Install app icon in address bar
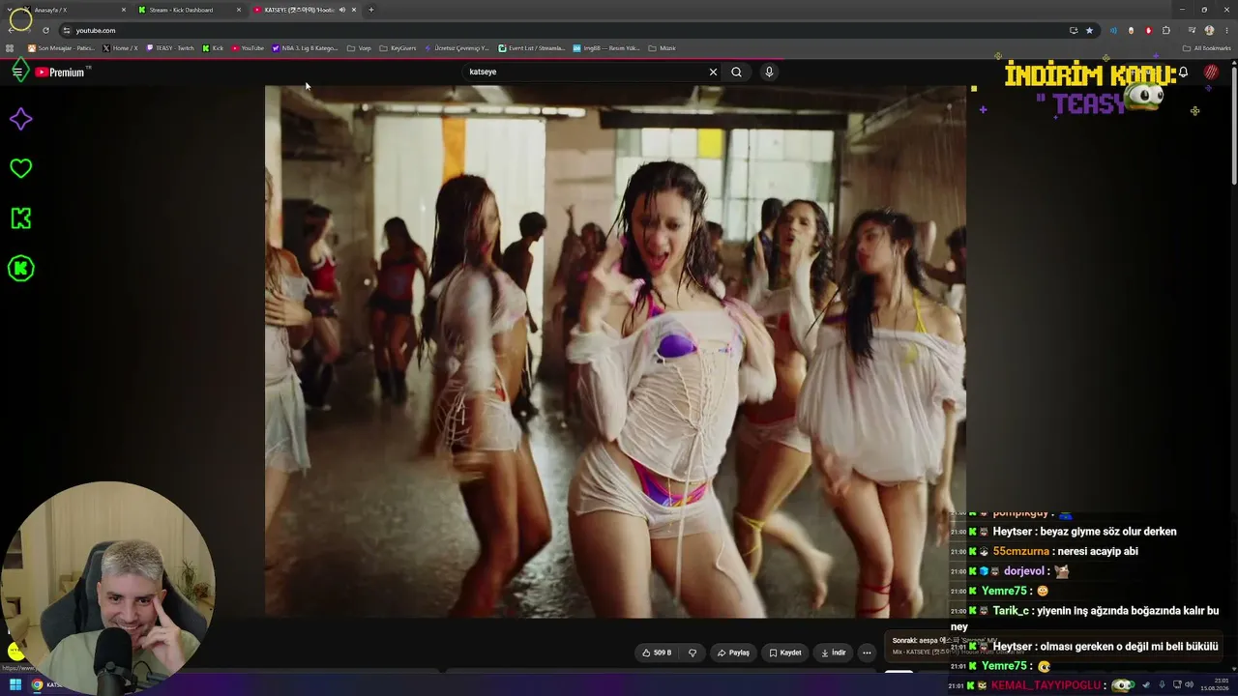The height and width of the screenshot is (696, 1238). pyautogui.click(x=1074, y=30)
